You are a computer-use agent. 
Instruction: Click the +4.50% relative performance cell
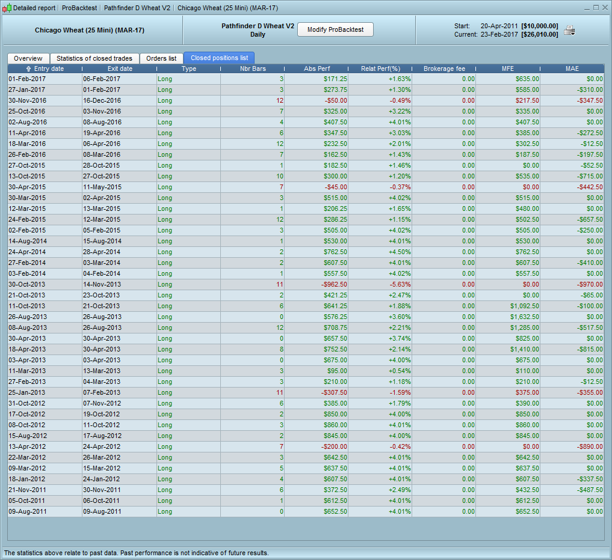coord(380,252)
